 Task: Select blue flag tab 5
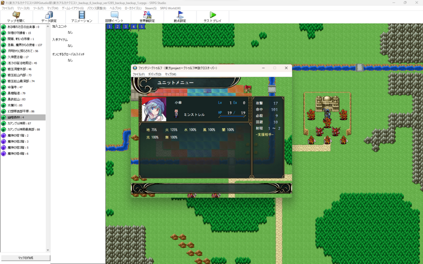pos(142,26)
